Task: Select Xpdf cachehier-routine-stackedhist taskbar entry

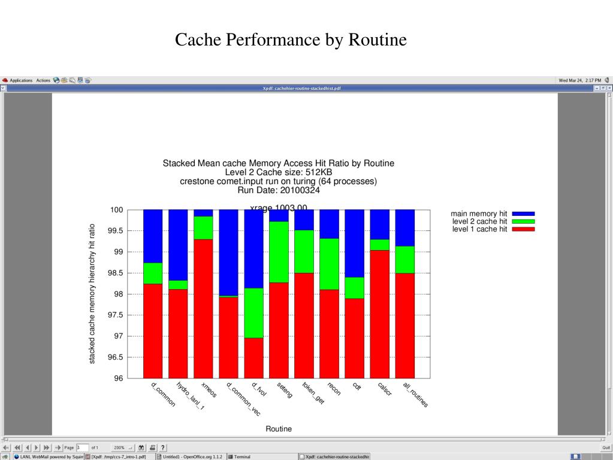Action: (x=334, y=456)
